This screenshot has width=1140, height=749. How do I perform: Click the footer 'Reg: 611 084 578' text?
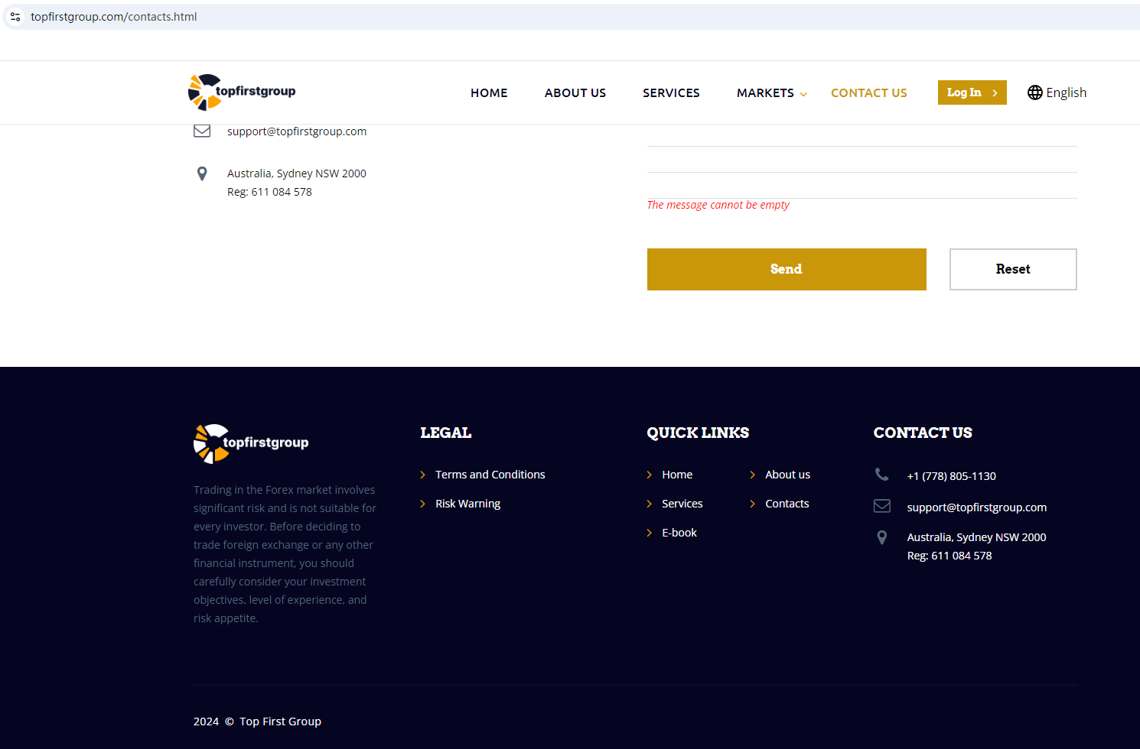tap(949, 556)
